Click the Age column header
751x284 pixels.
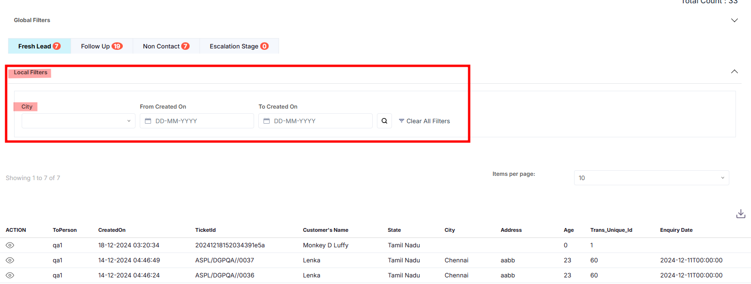point(569,230)
